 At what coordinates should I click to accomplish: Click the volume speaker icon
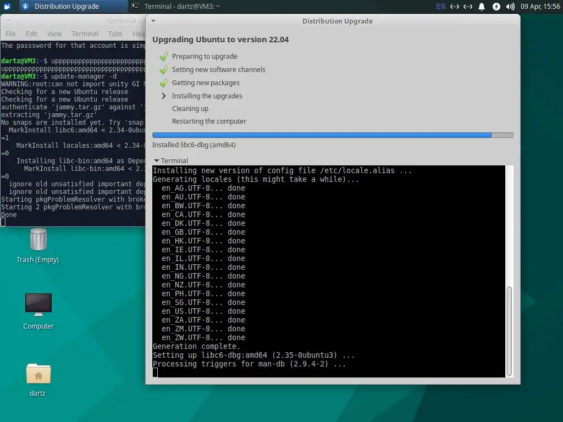[510, 7]
